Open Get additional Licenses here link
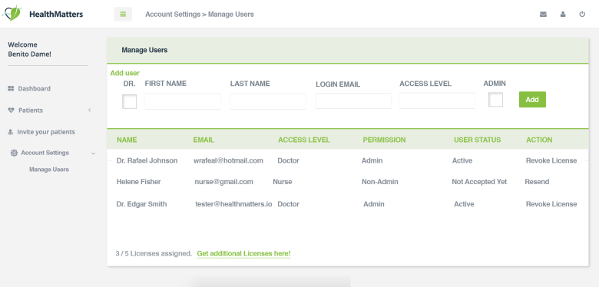The height and width of the screenshot is (287, 599). coord(243,253)
